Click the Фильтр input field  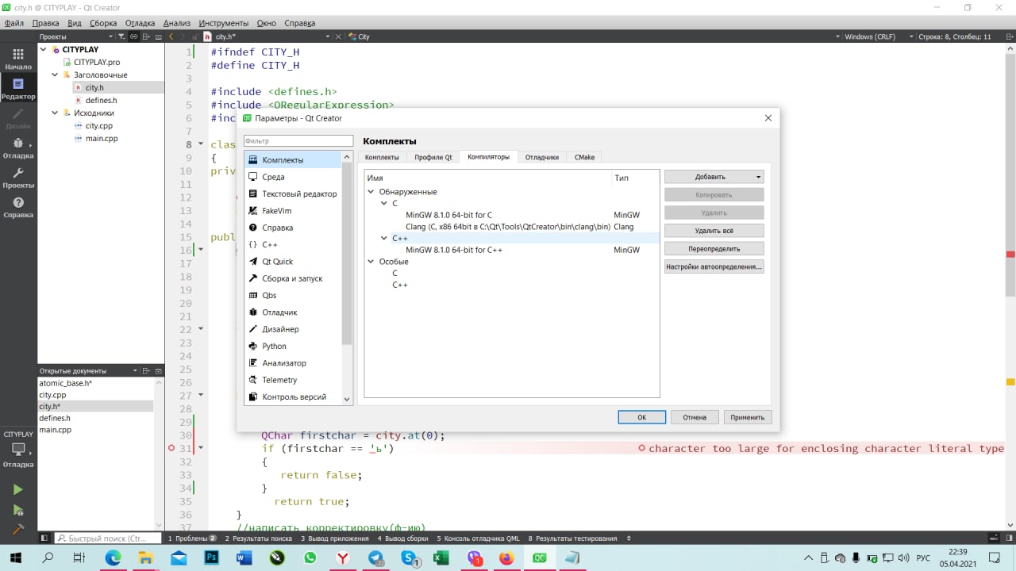pyautogui.click(x=298, y=141)
